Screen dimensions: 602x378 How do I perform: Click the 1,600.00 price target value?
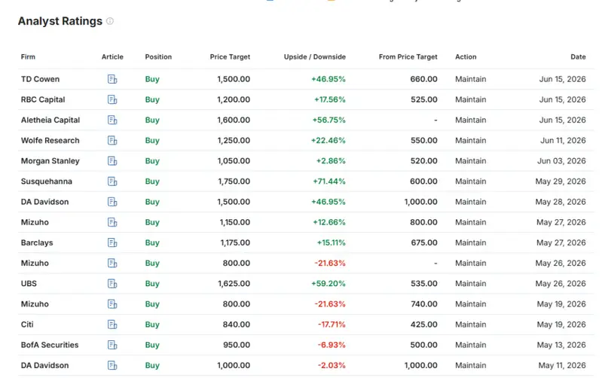coord(234,120)
